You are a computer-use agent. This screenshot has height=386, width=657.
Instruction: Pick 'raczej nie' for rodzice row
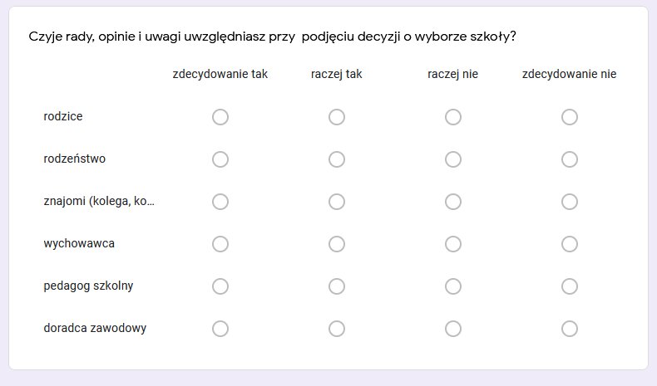coord(453,117)
